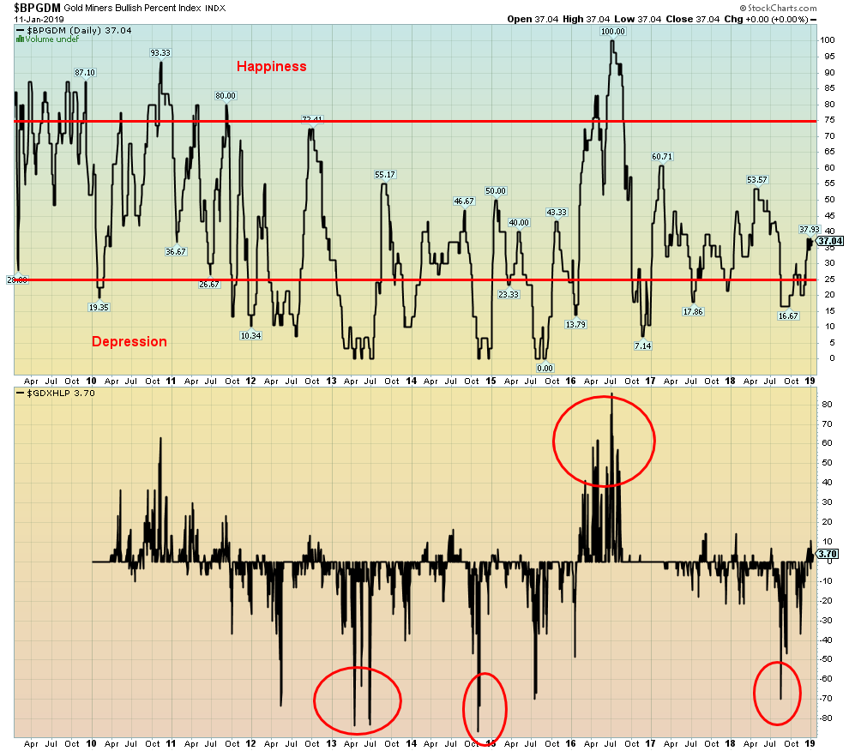Screen dimensions: 849x751
Task: Click the 93.33 peak data label
Action: (x=160, y=52)
